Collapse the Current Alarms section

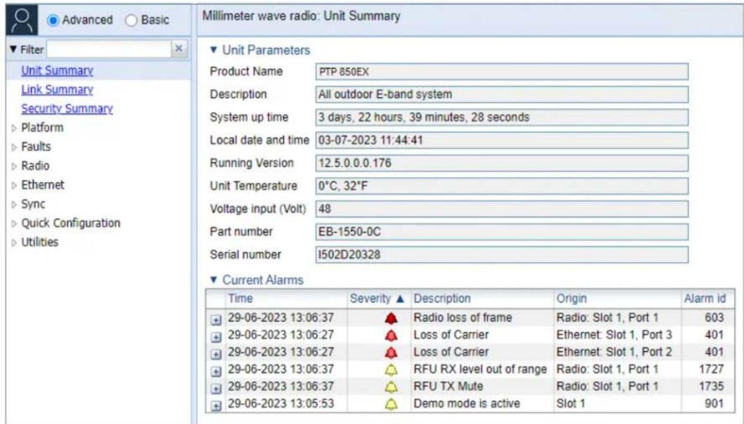[213, 280]
